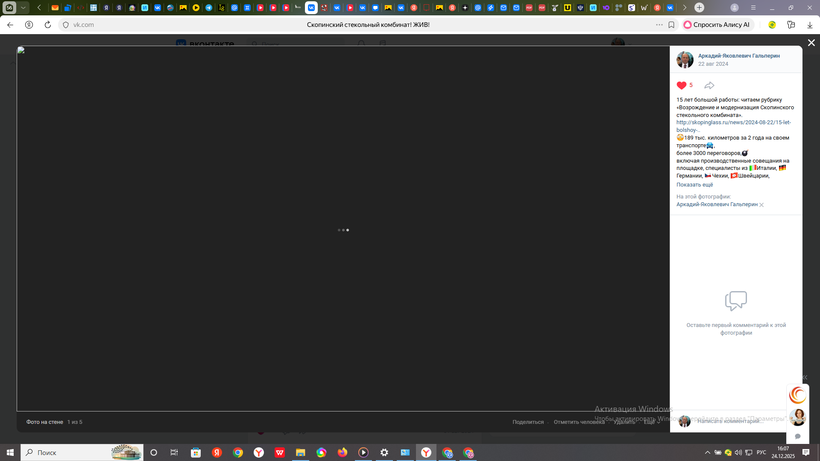Open the page options three-dots menu
This screenshot has height=461, width=820.
[659, 25]
